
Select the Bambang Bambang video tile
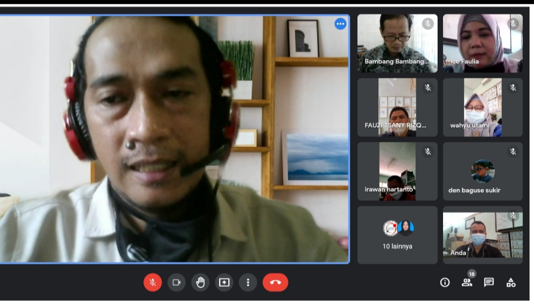point(398,43)
